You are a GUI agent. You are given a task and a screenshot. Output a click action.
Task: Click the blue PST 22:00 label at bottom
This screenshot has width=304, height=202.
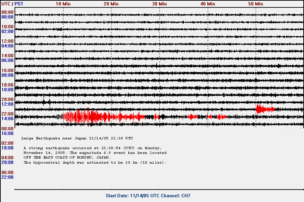point(7,177)
